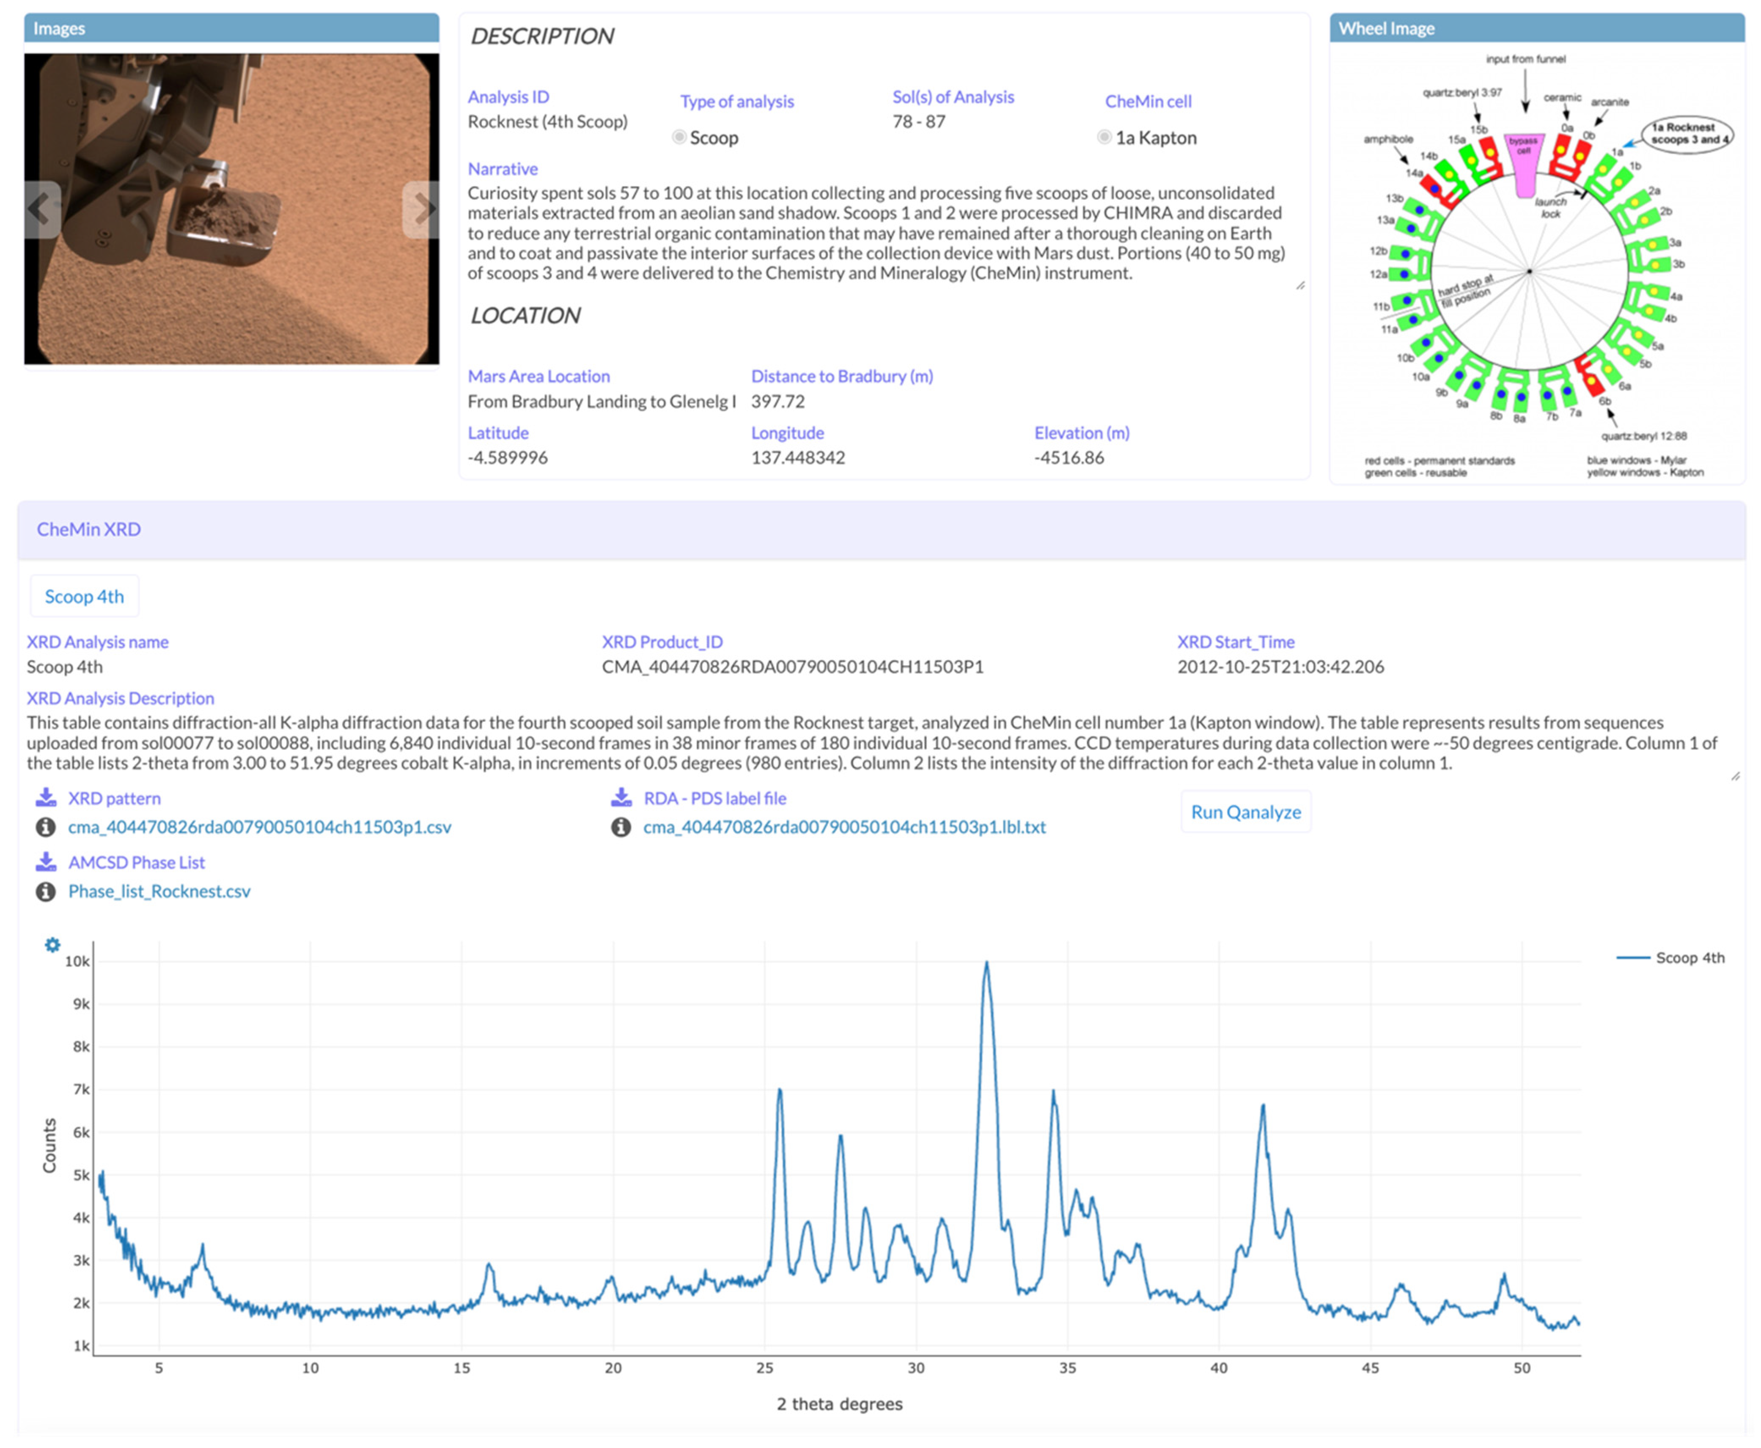
Task: Select the 1a Kapton radio button
Action: pos(1105,138)
